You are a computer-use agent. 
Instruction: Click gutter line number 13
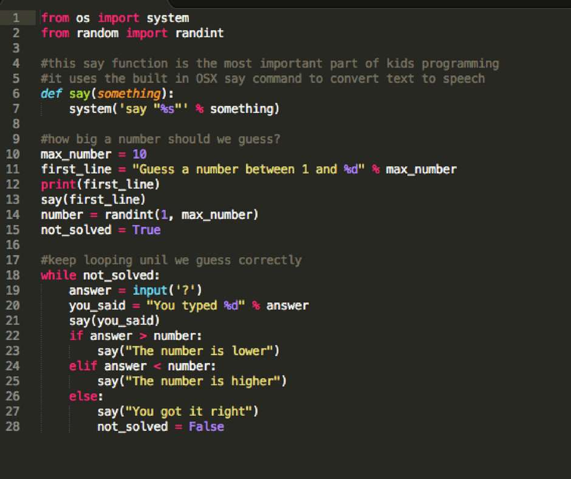[x=13, y=199]
